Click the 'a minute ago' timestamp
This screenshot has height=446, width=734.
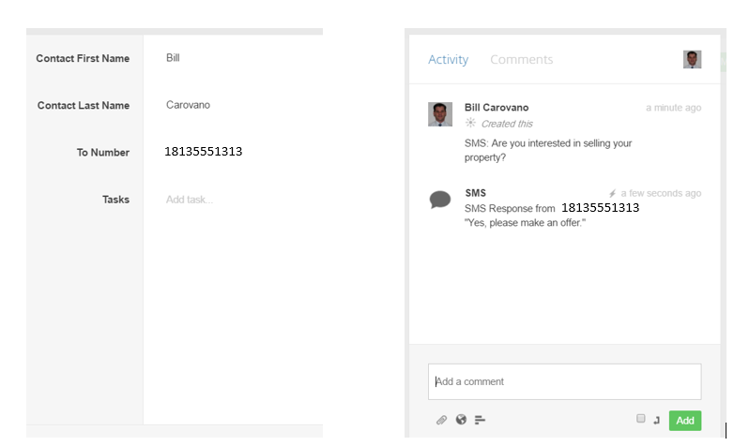[673, 108]
